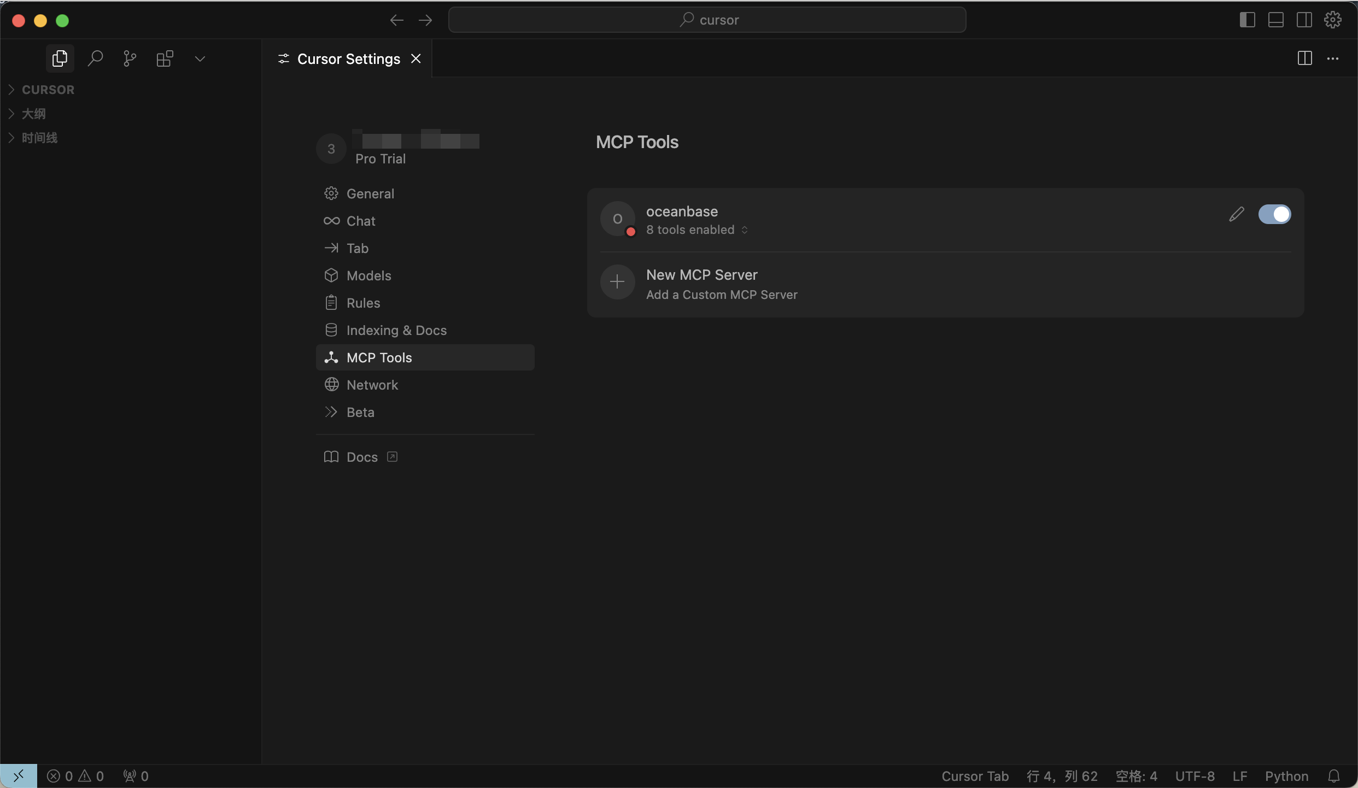Split the editor to the right
This screenshot has width=1358, height=788.
coord(1304,58)
